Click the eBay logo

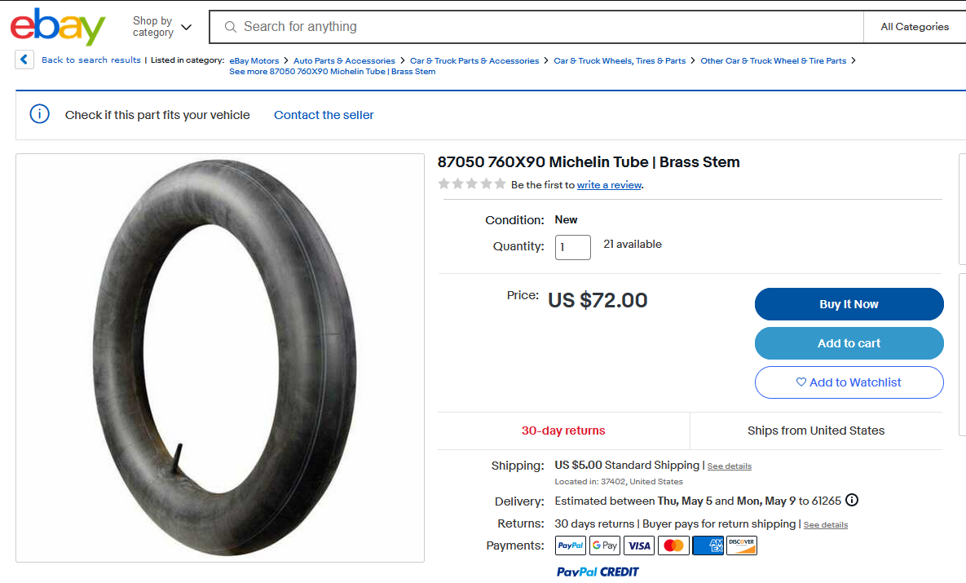(58, 27)
